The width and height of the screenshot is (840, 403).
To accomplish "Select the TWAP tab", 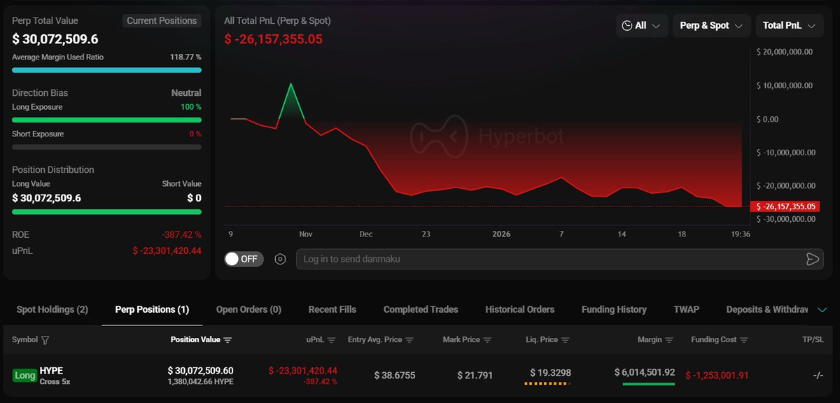I will click(686, 309).
